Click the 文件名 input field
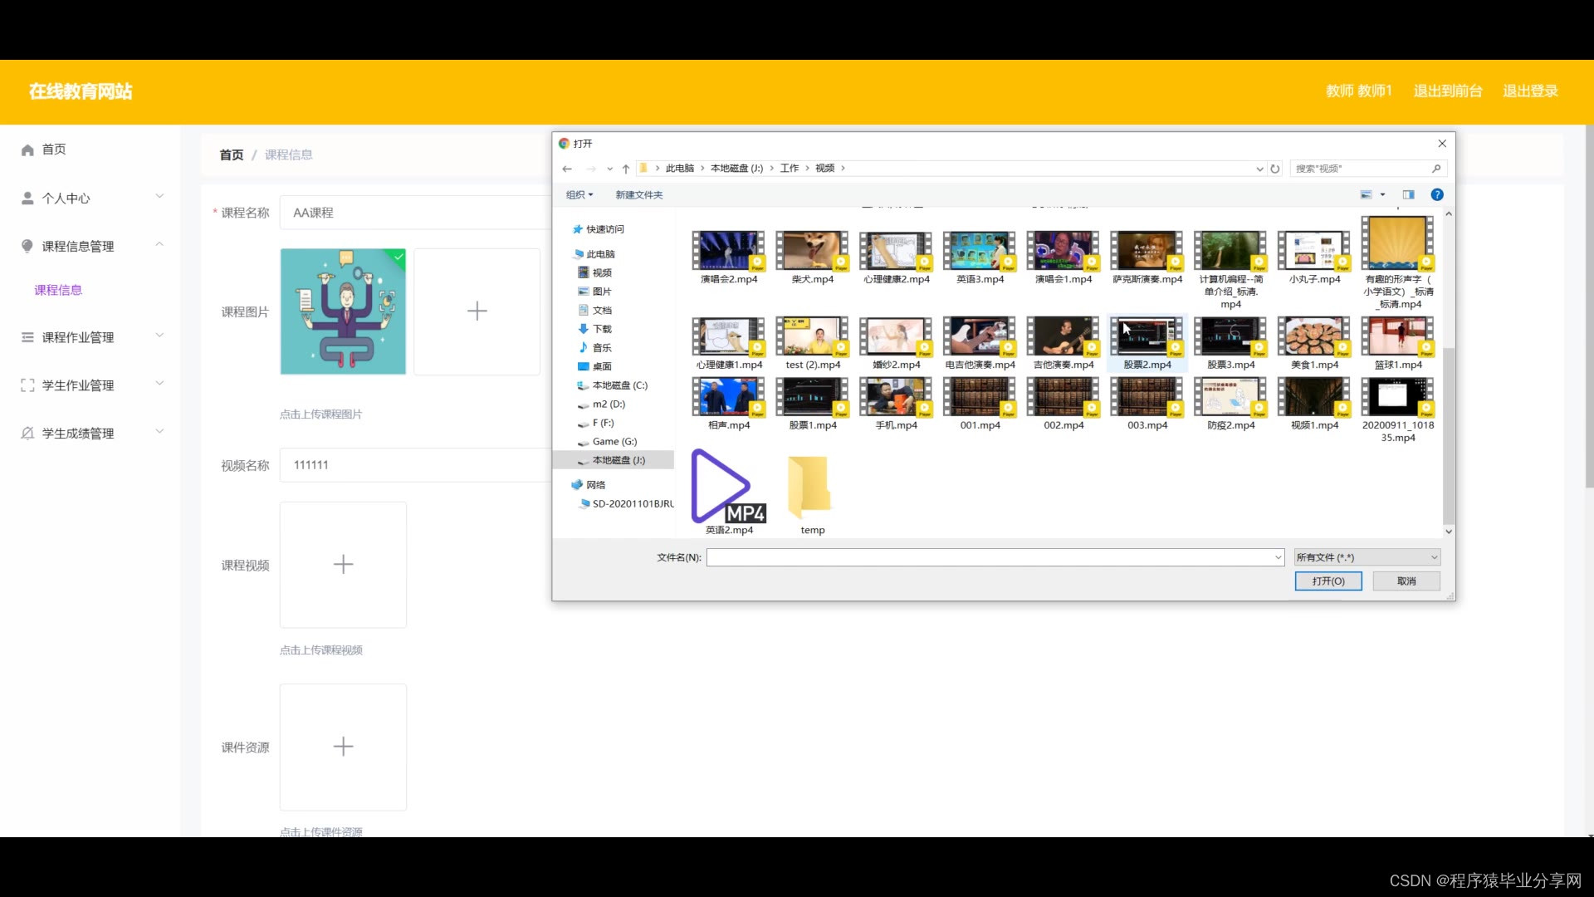The image size is (1594, 897). [x=992, y=557]
